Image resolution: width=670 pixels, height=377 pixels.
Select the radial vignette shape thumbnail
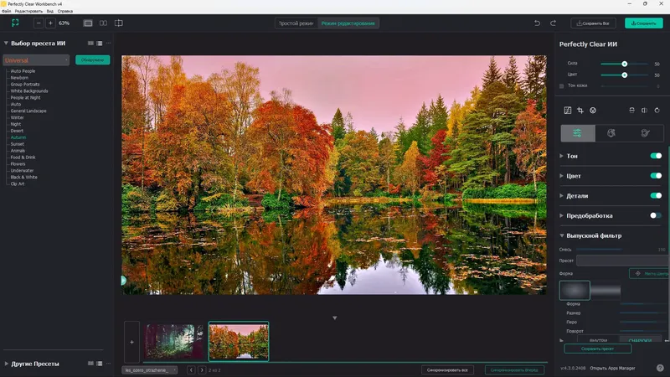click(x=575, y=291)
